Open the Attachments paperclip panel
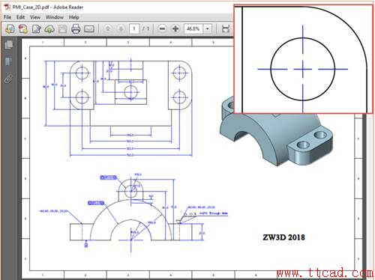This screenshot has height=280, width=375. point(9,79)
